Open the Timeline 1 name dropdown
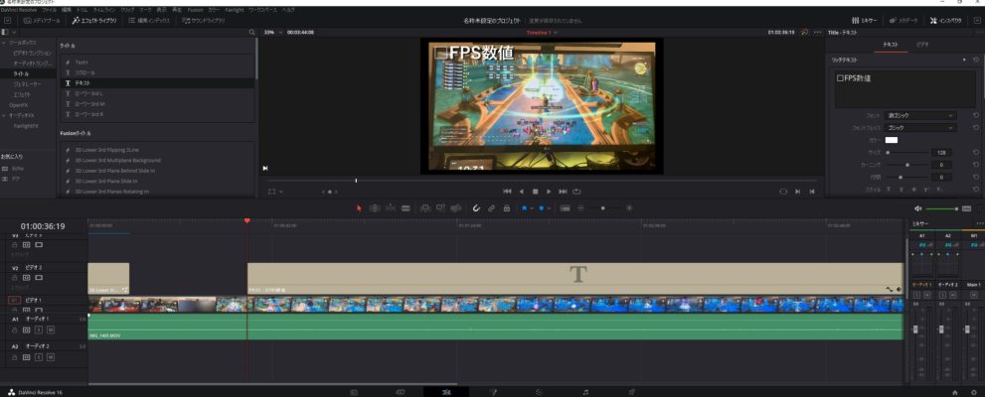 tap(542, 32)
